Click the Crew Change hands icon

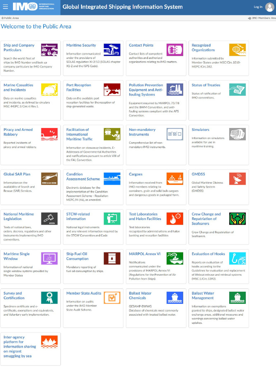pos(238,219)
